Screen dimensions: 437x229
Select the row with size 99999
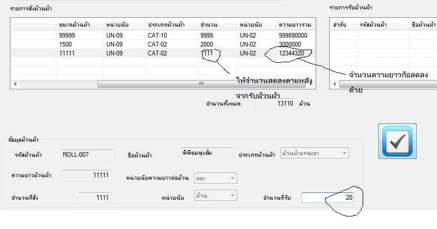point(163,36)
